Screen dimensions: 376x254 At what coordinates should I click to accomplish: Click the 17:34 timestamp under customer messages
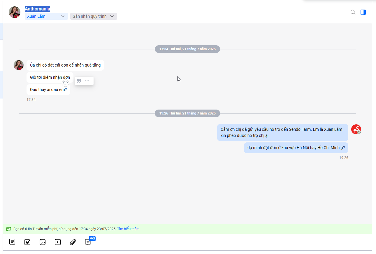[31, 100]
